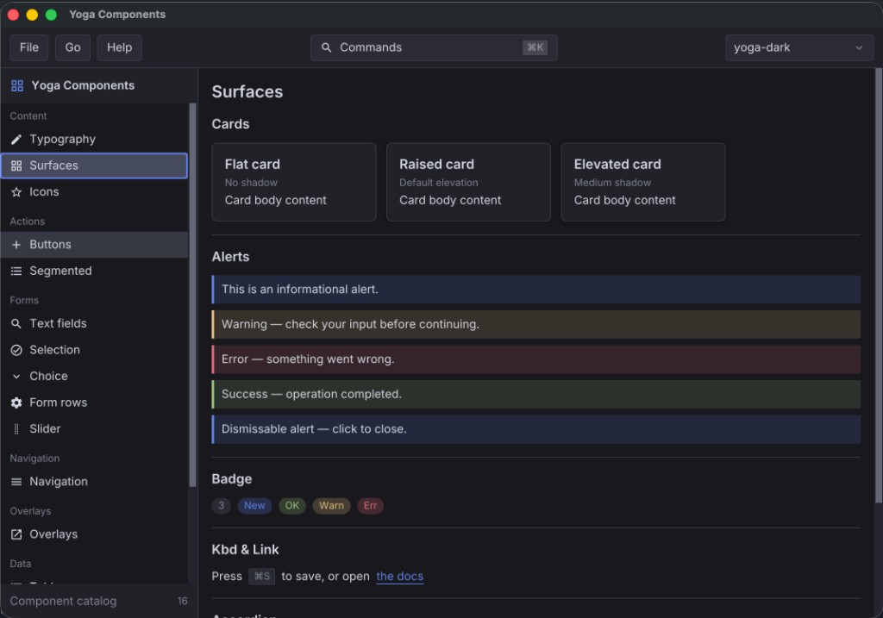The width and height of the screenshot is (883, 618).
Task: Click the check-circle icon beside Selection
Action: pos(16,350)
